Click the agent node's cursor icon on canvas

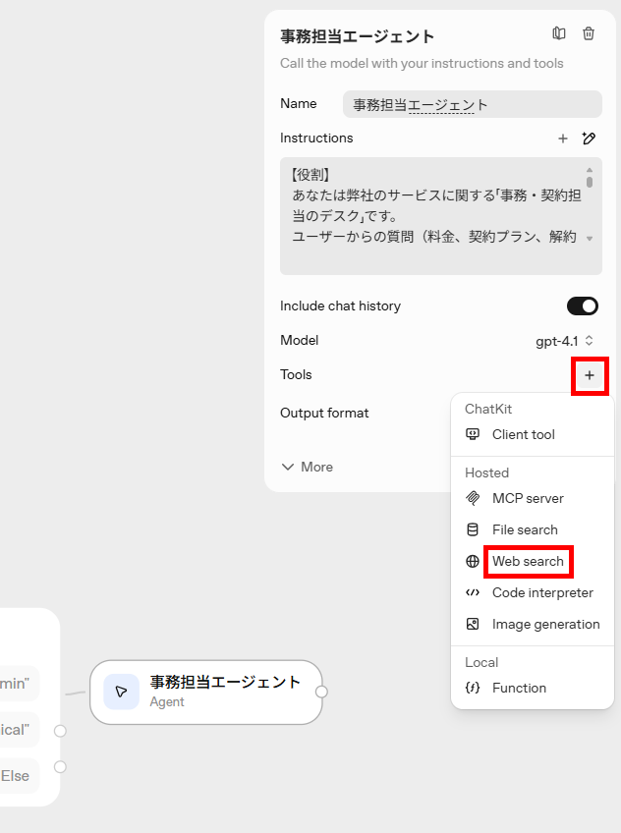(121, 692)
